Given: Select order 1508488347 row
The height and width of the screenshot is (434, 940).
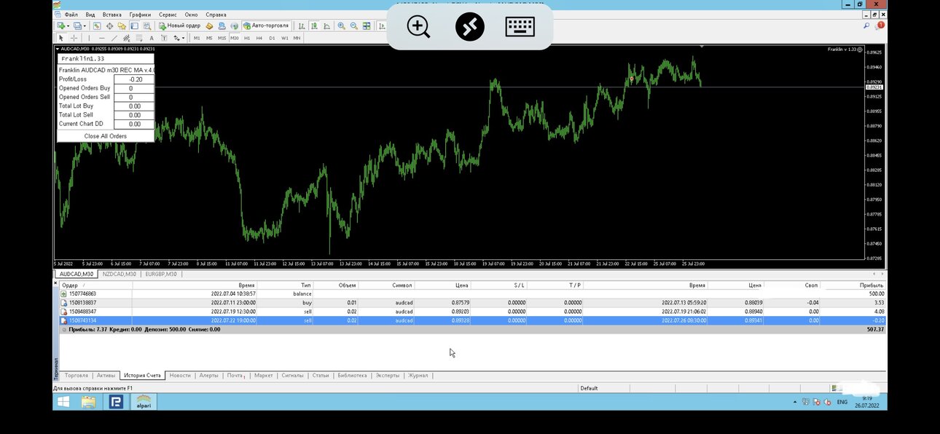Looking at the screenshot, I should click(x=472, y=312).
